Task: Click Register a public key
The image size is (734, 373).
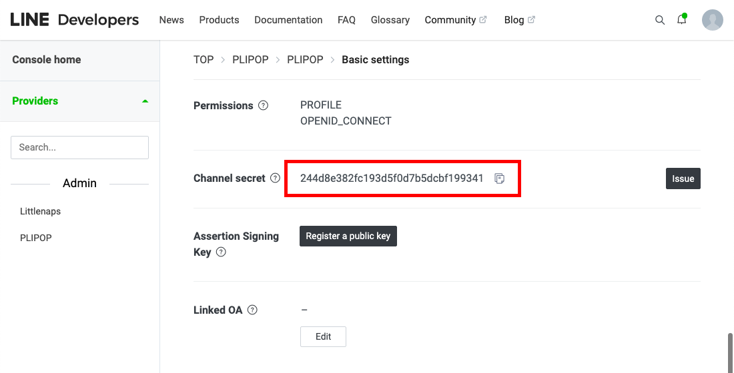Action: (348, 236)
